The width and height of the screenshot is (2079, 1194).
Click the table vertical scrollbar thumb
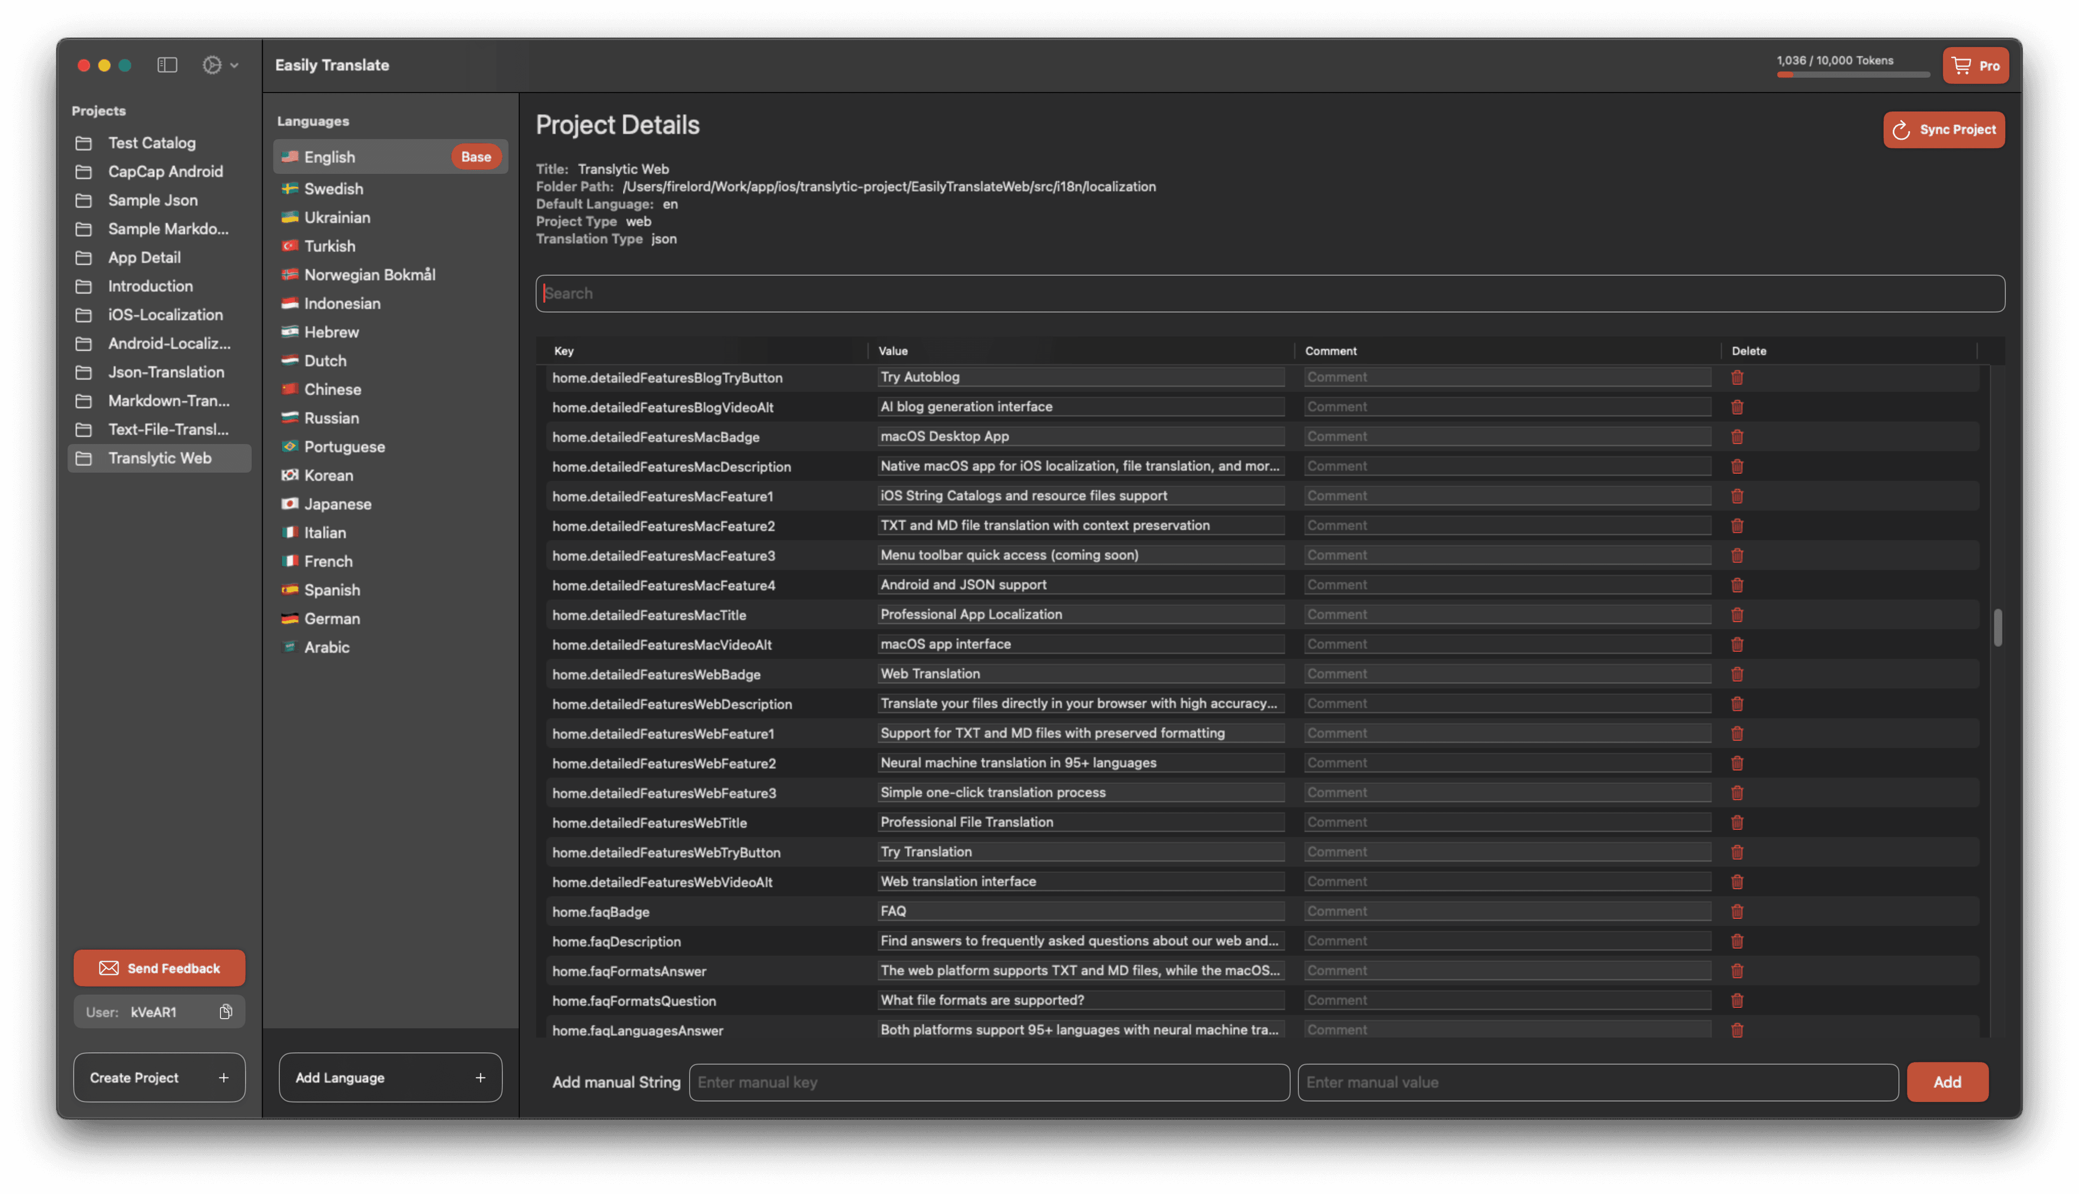(x=1997, y=628)
